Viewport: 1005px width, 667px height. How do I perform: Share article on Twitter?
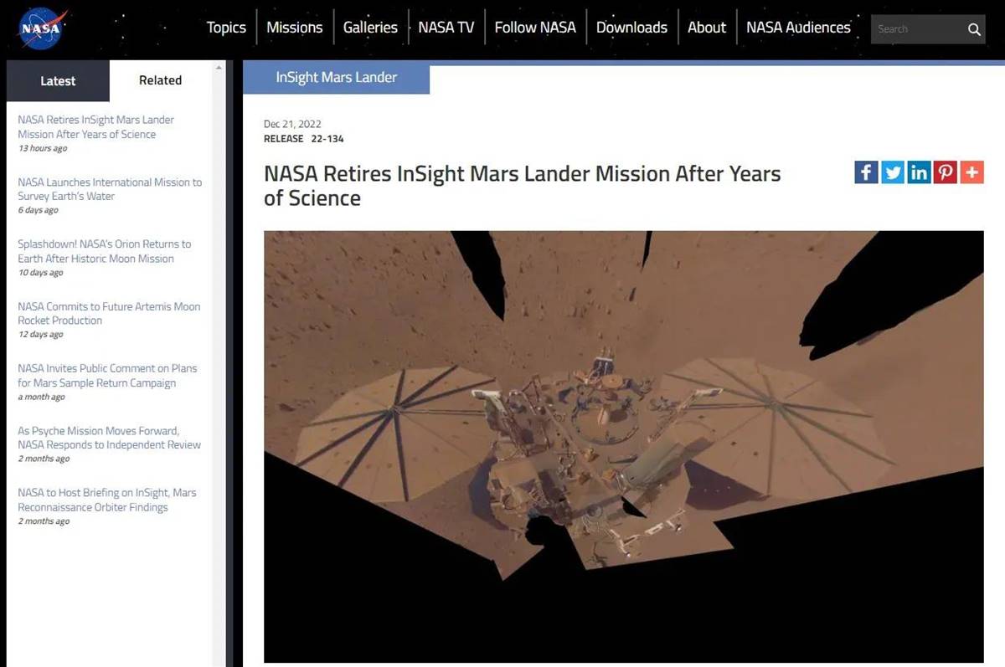point(893,172)
